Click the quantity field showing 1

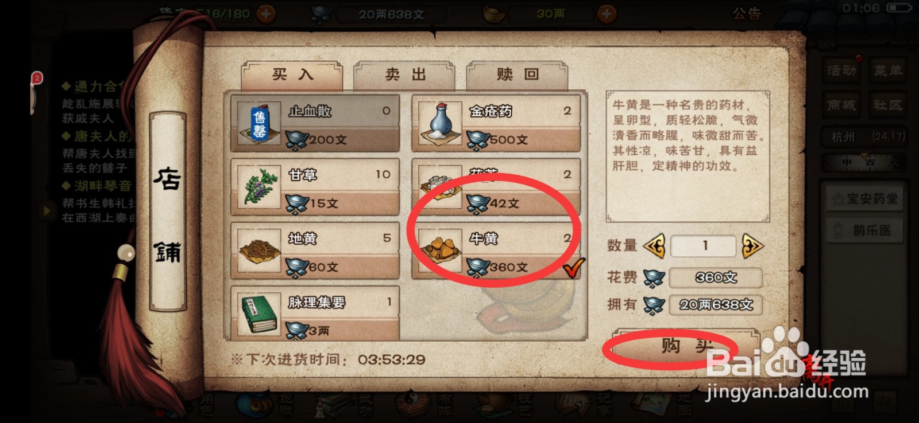point(704,246)
